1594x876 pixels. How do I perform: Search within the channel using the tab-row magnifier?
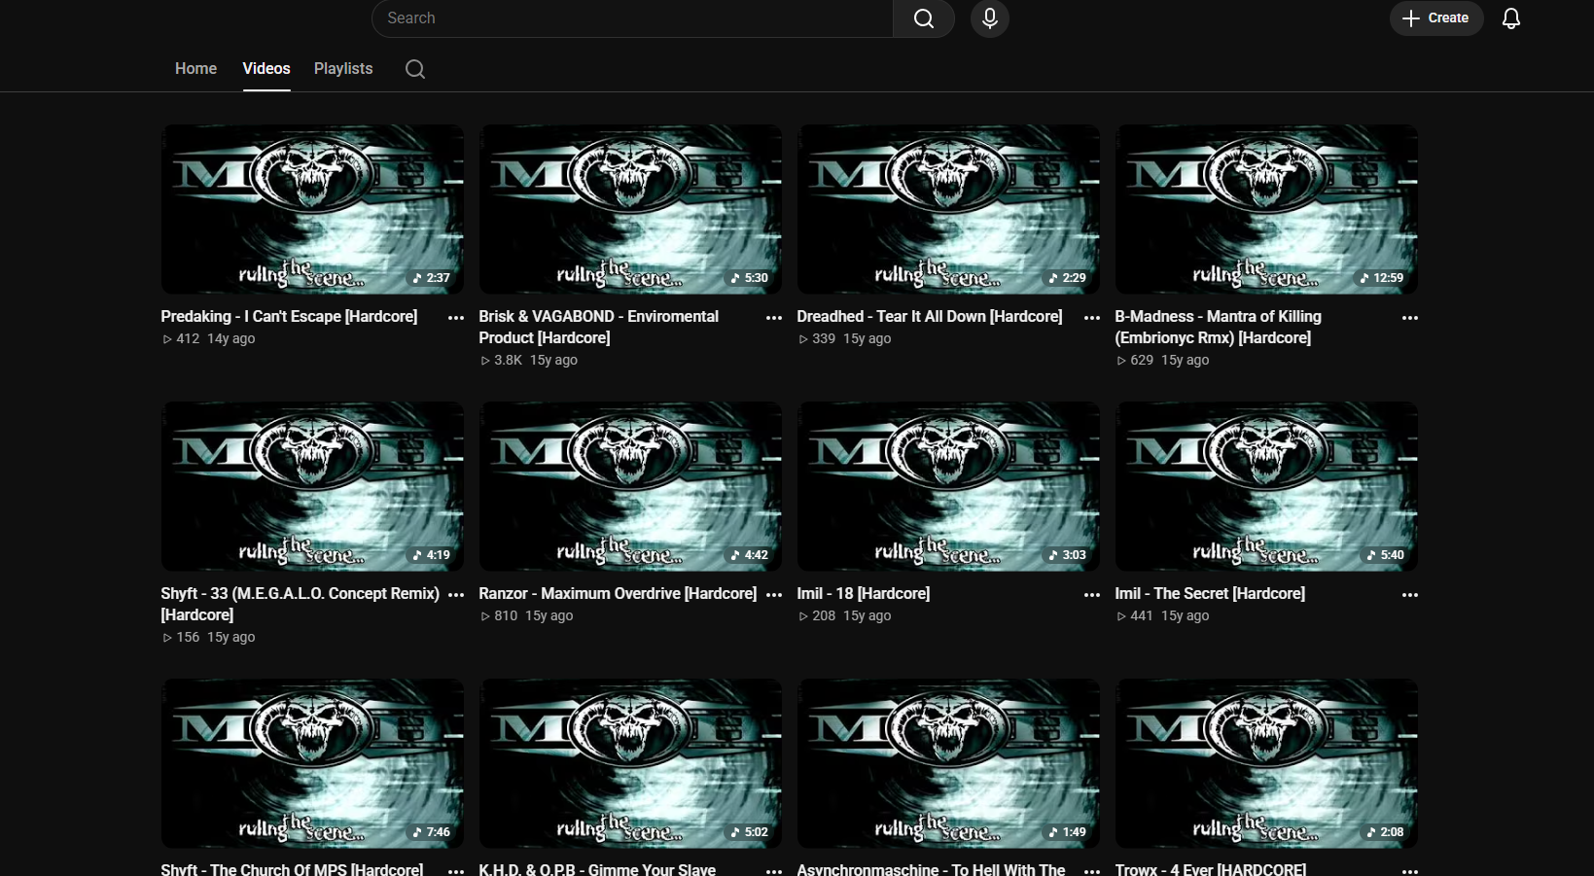(415, 69)
